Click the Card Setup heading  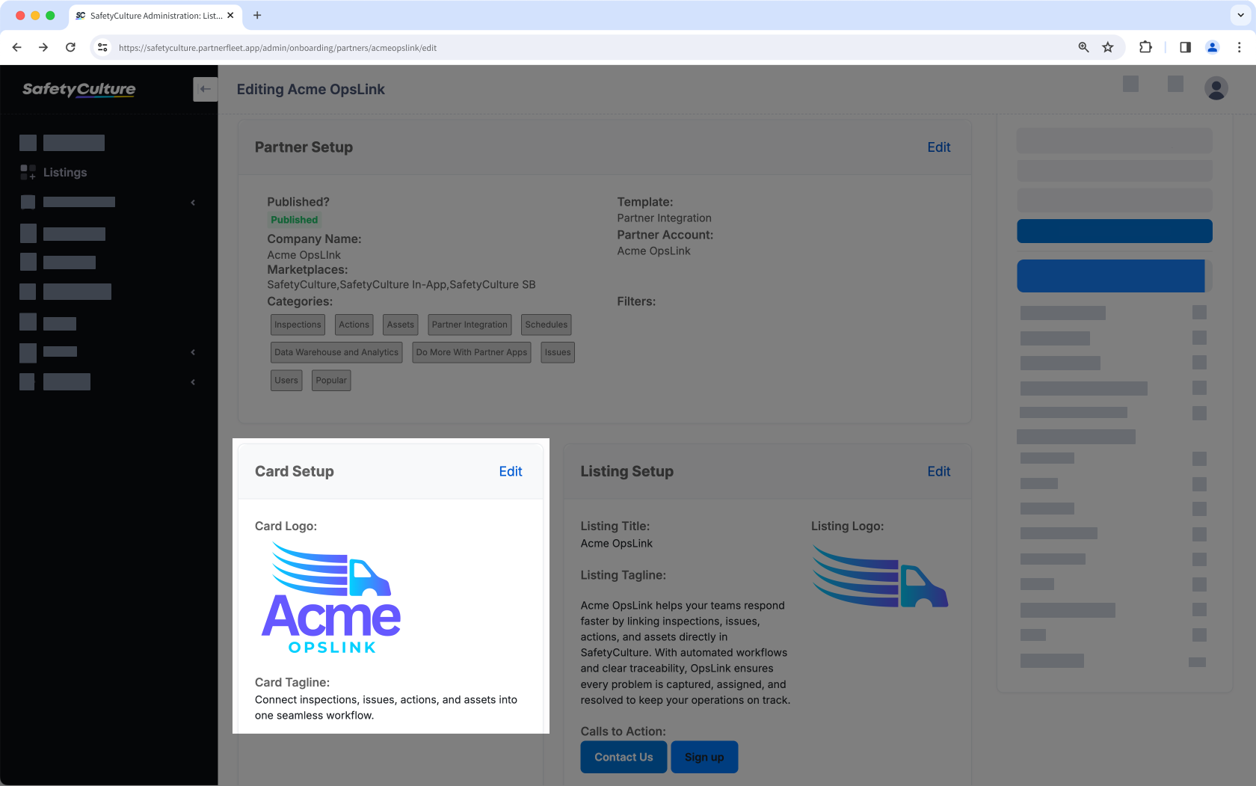295,471
